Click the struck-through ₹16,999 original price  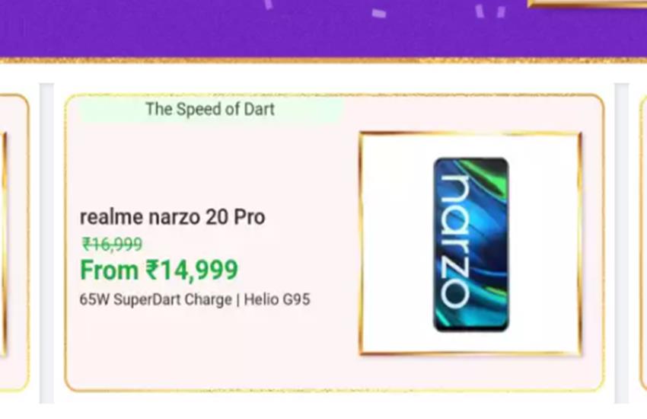pyautogui.click(x=112, y=244)
